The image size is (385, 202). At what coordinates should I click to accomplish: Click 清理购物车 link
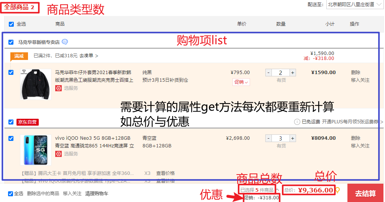point(97,194)
